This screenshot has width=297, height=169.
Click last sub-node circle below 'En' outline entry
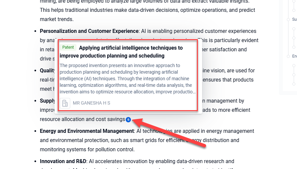point(294,84)
